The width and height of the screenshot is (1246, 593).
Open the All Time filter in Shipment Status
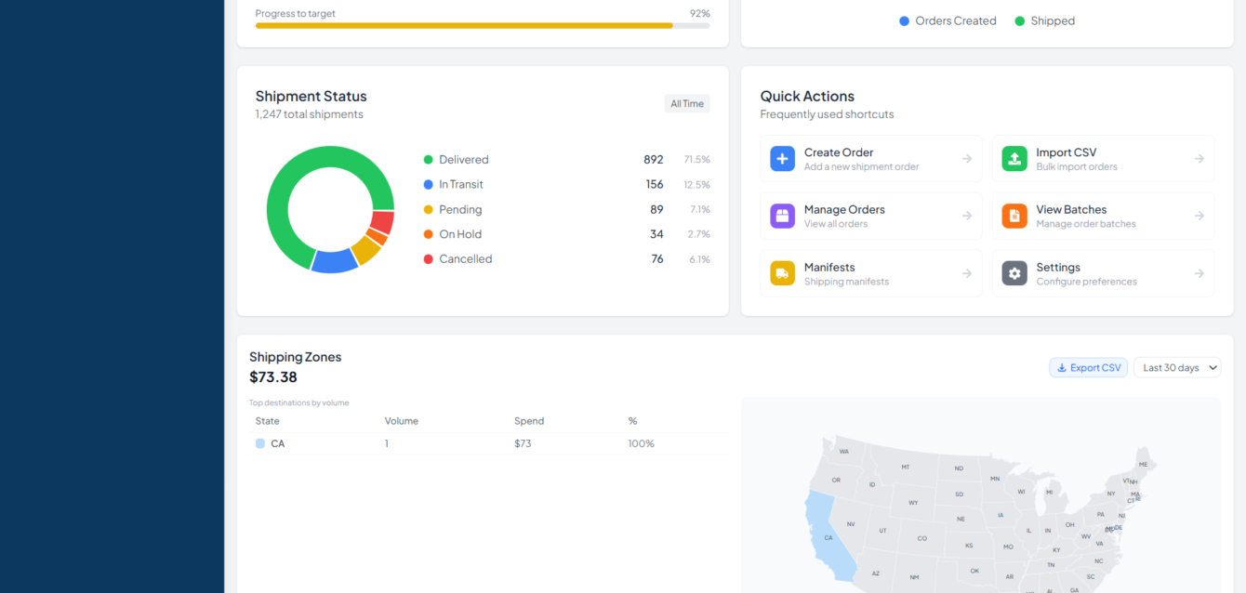pyautogui.click(x=686, y=104)
